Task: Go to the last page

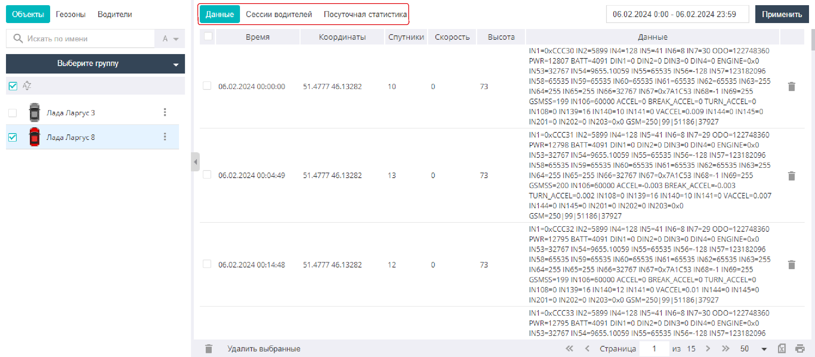Action: [x=725, y=349]
